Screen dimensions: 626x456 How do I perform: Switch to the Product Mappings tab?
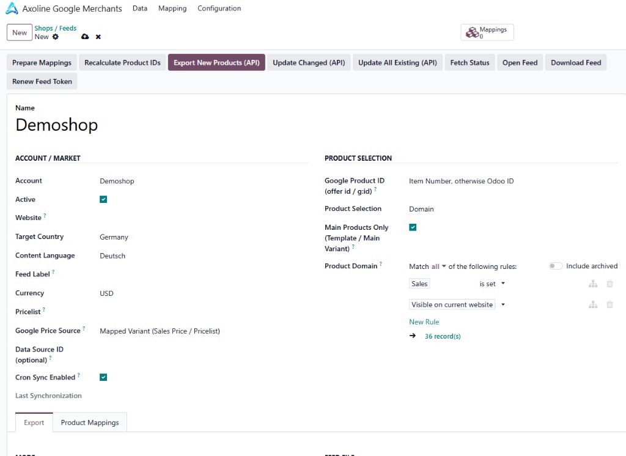[90, 422]
